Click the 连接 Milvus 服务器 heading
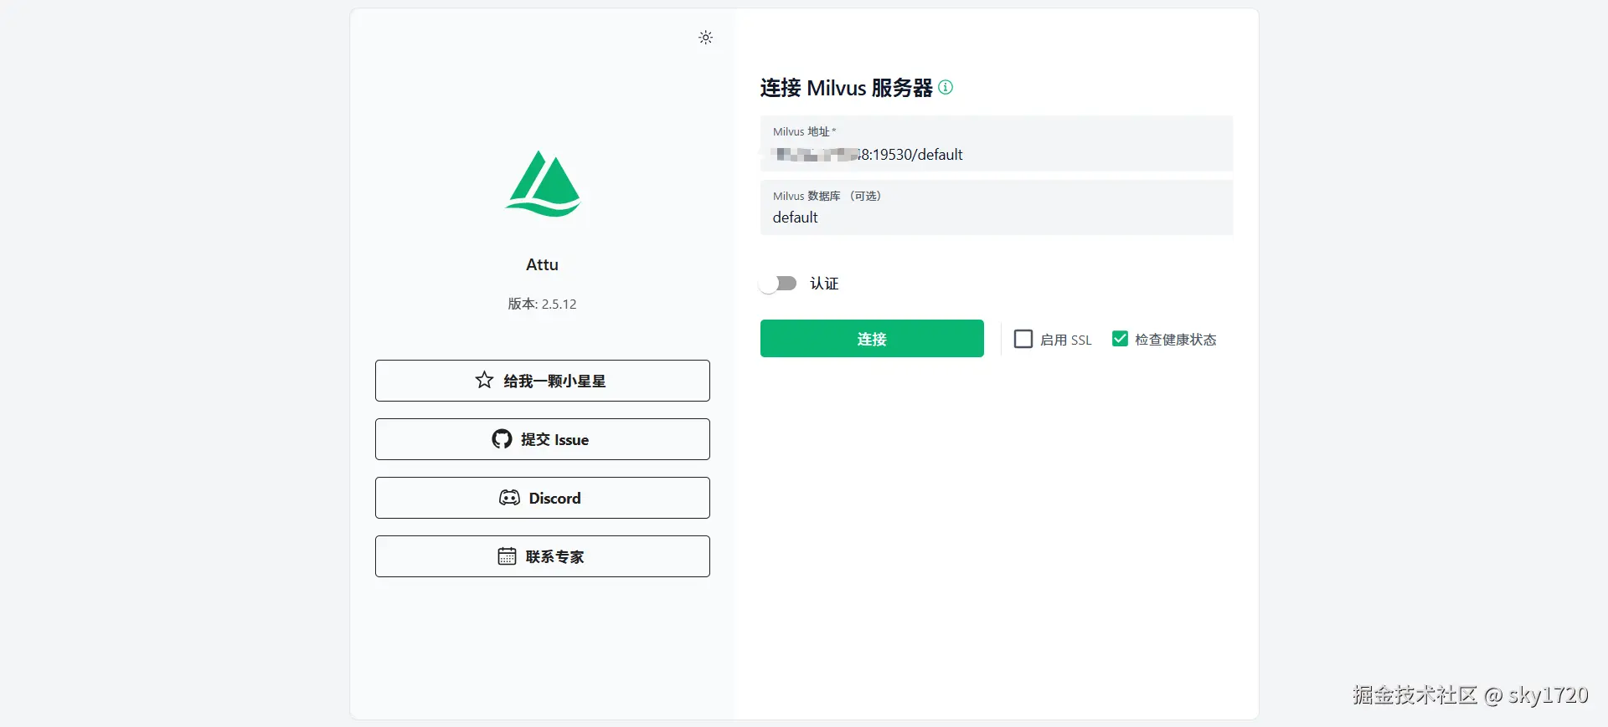The image size is (1608, 727). pos(846,88)
